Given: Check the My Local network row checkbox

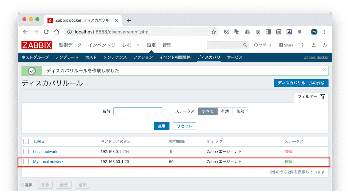Looking at the screenshot, I should pyautogui.click(x=26, y=161).
